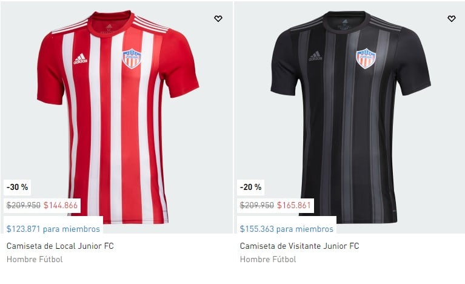
Task: Open the red striped jersey product image
Action: [118, 117]
